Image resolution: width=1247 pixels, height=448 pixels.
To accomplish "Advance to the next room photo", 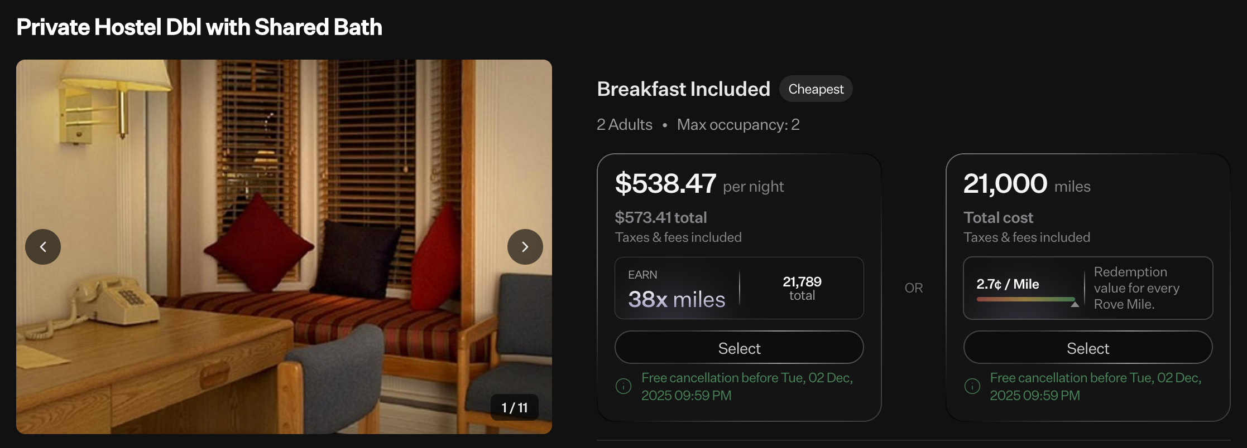I will tap(525, 247).
